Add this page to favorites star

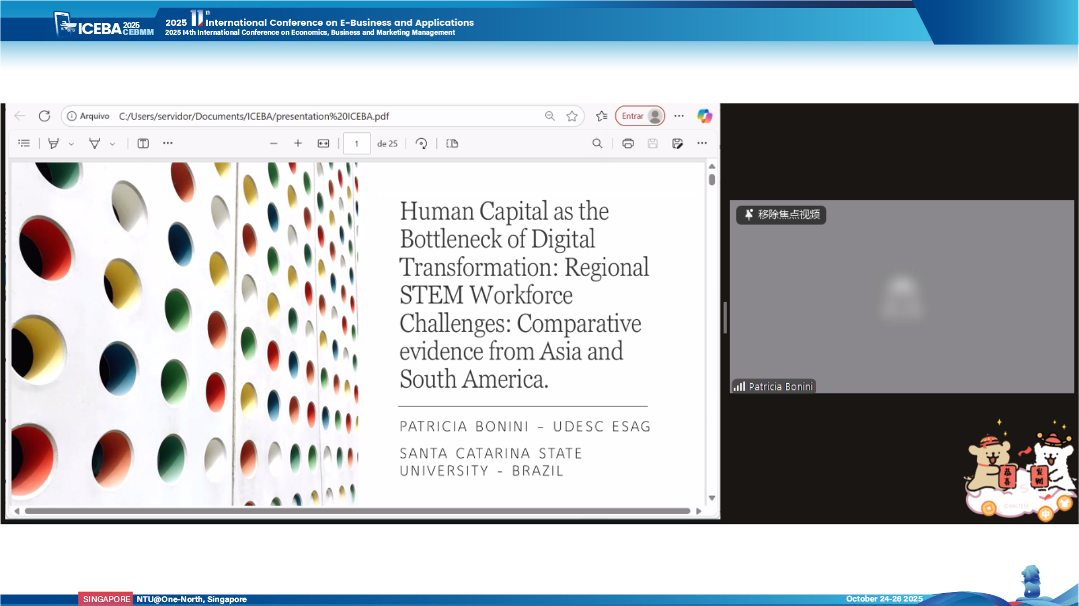572,116
